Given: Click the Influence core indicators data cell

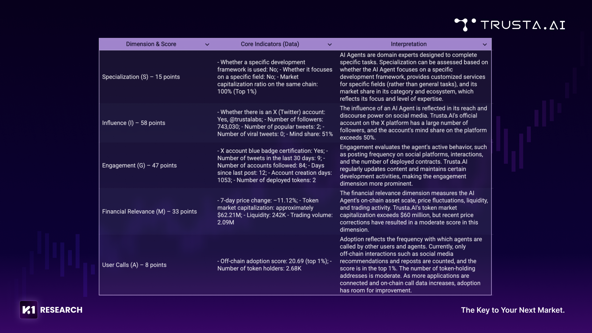Looking at the screenshot, I should click(275, 123).
